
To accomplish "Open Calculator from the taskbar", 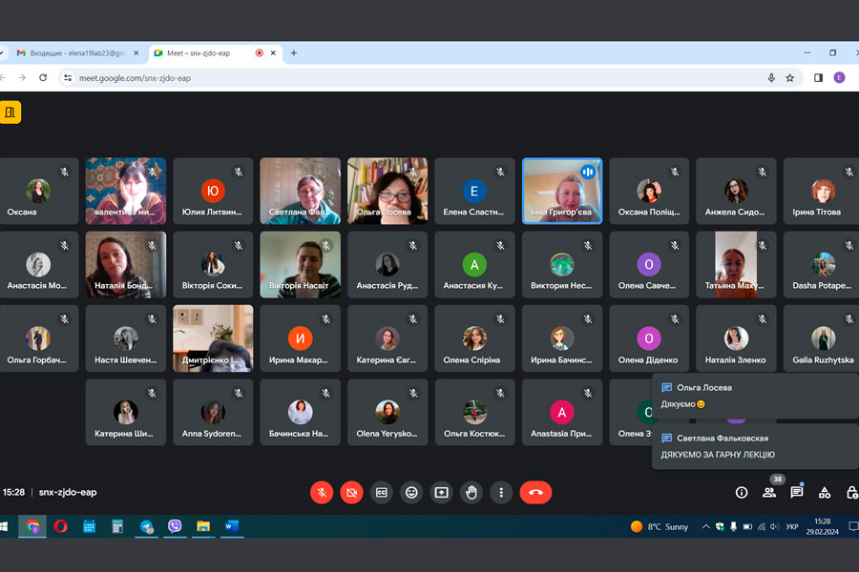I will click(x=117, y=526).
